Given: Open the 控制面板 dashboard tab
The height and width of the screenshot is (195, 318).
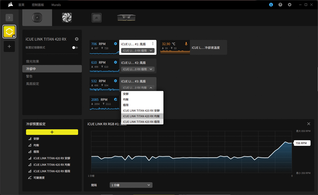Looking at the screenshot, I should (38, 5).
